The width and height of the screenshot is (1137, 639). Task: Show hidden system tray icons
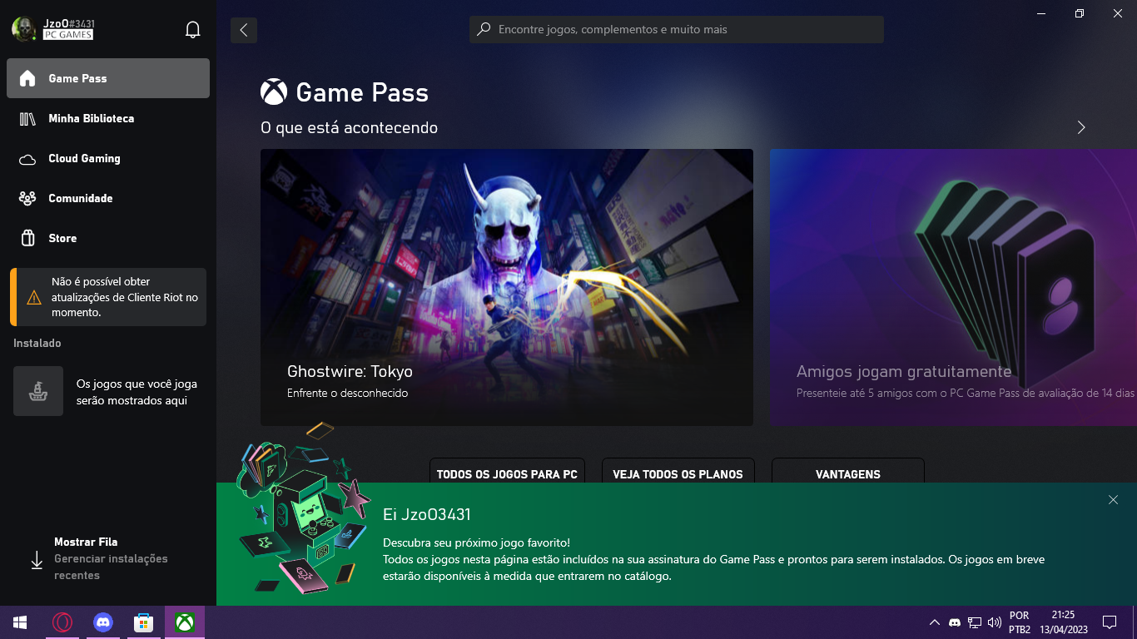coord(935,622)
